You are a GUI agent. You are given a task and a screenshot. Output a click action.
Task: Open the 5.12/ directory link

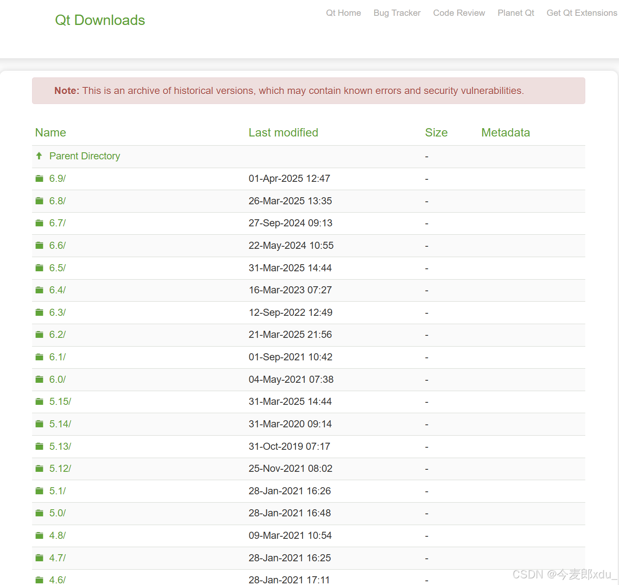click(60, 468)
